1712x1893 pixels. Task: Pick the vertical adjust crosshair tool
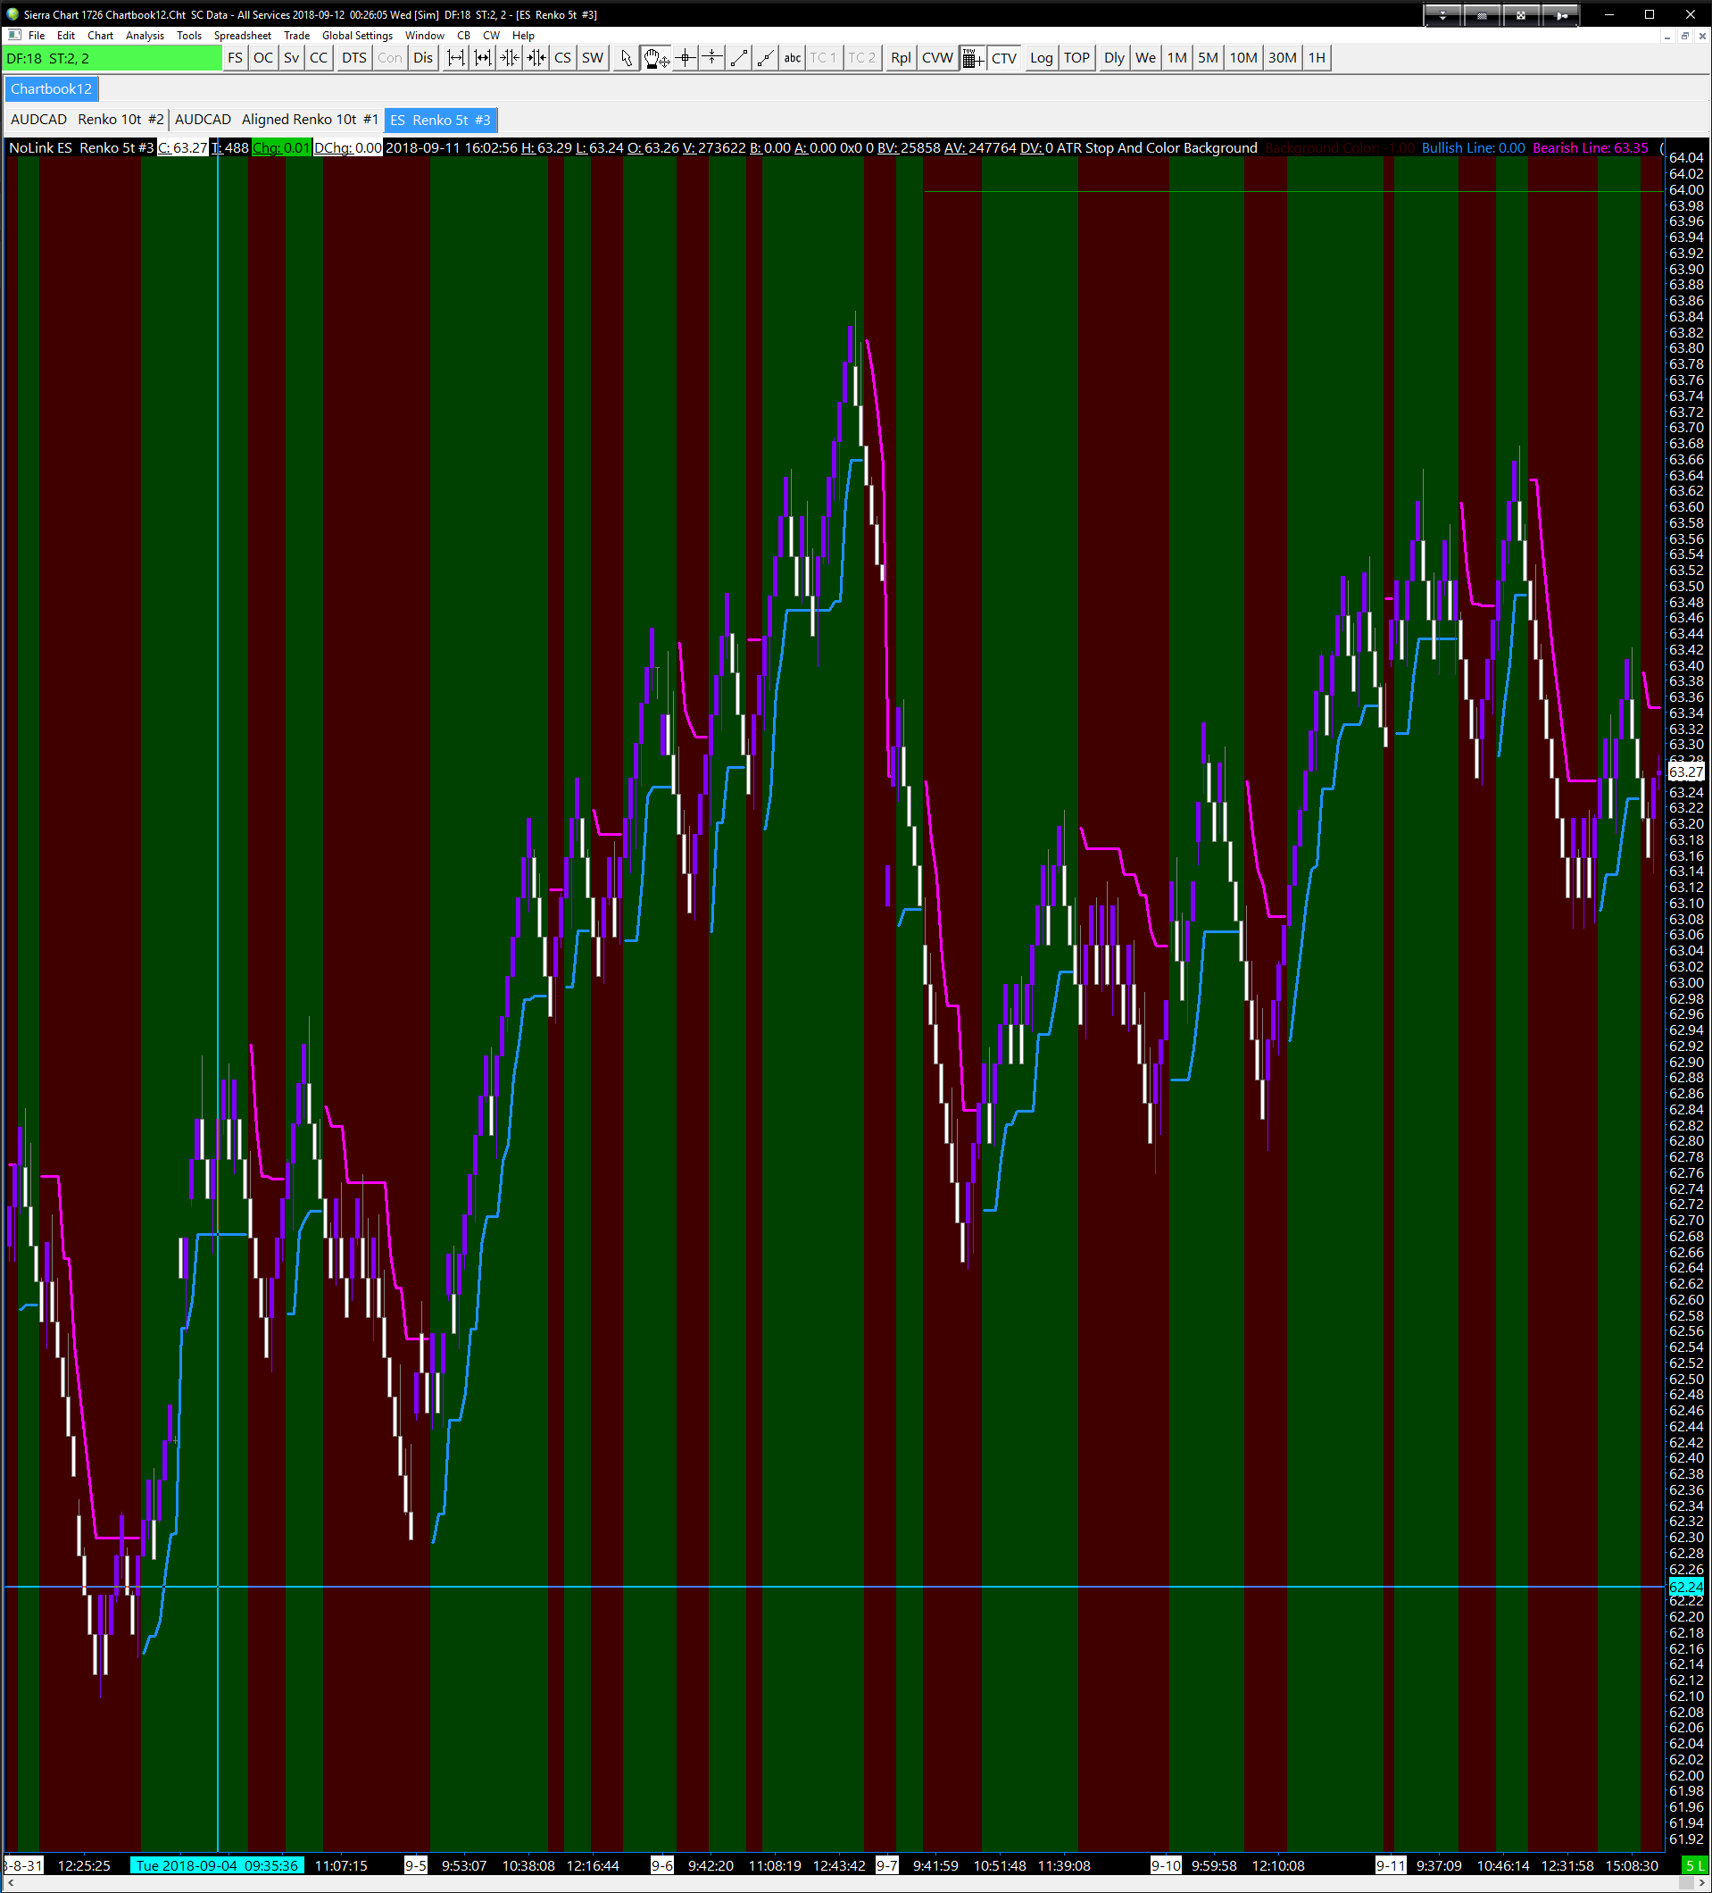[x=712, y=58]
